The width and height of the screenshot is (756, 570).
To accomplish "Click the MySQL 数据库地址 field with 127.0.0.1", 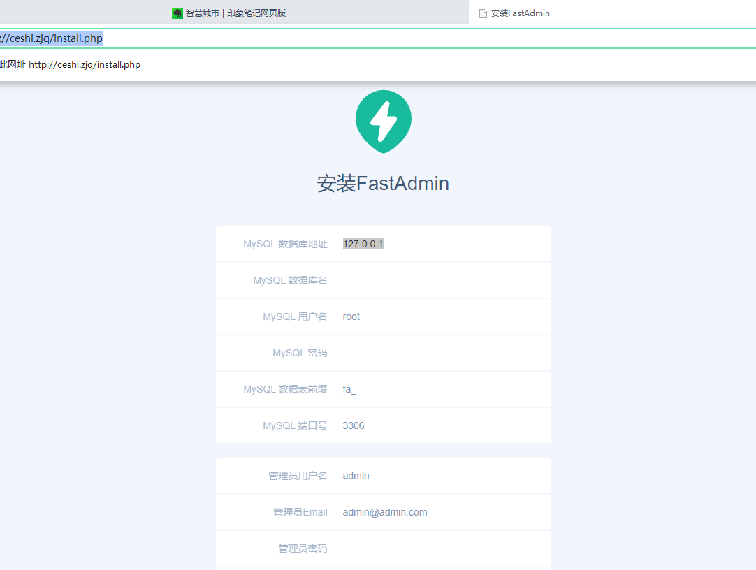I will pos(444,244).
